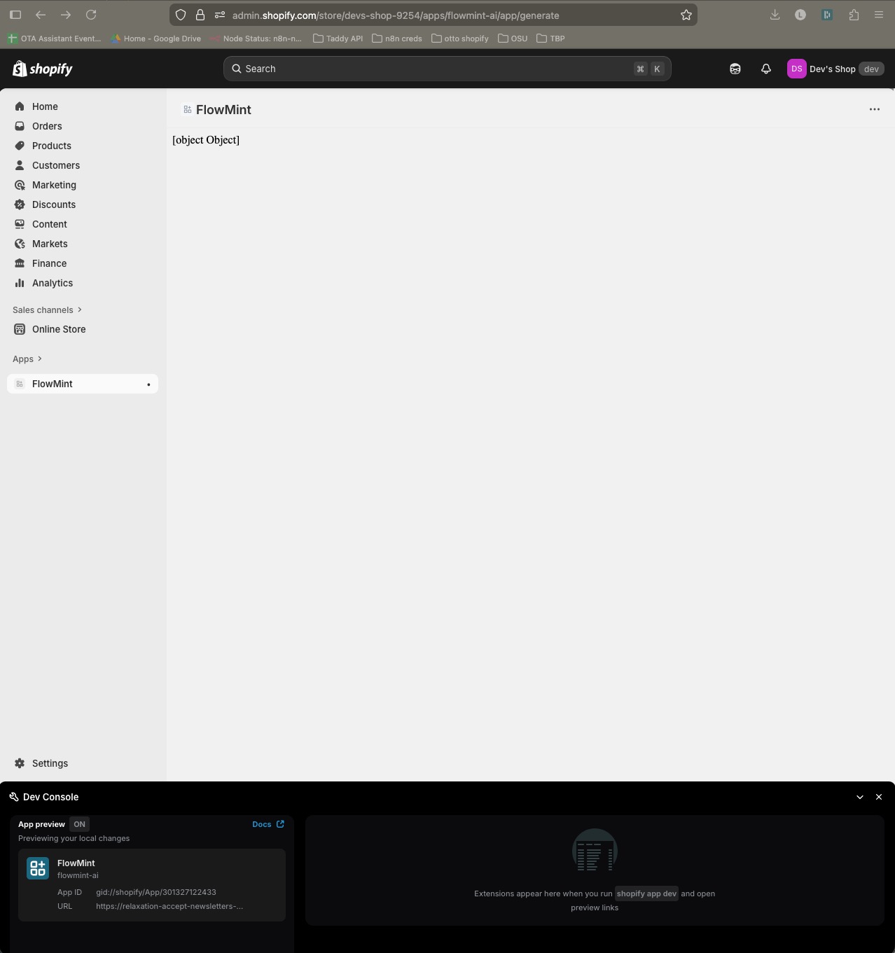The height and width of the screenshot is (953, 895).
Task: Open the Online Store sales channel
Action: pyautogui.click(x=59, y=328)
